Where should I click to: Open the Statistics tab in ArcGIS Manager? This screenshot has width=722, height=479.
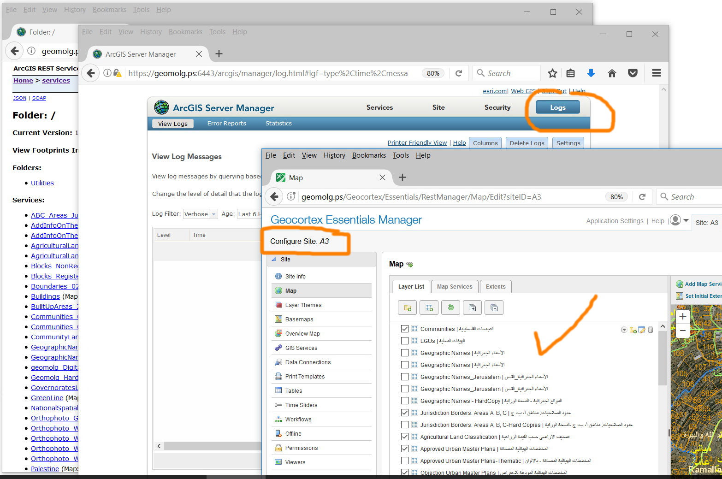278,124
